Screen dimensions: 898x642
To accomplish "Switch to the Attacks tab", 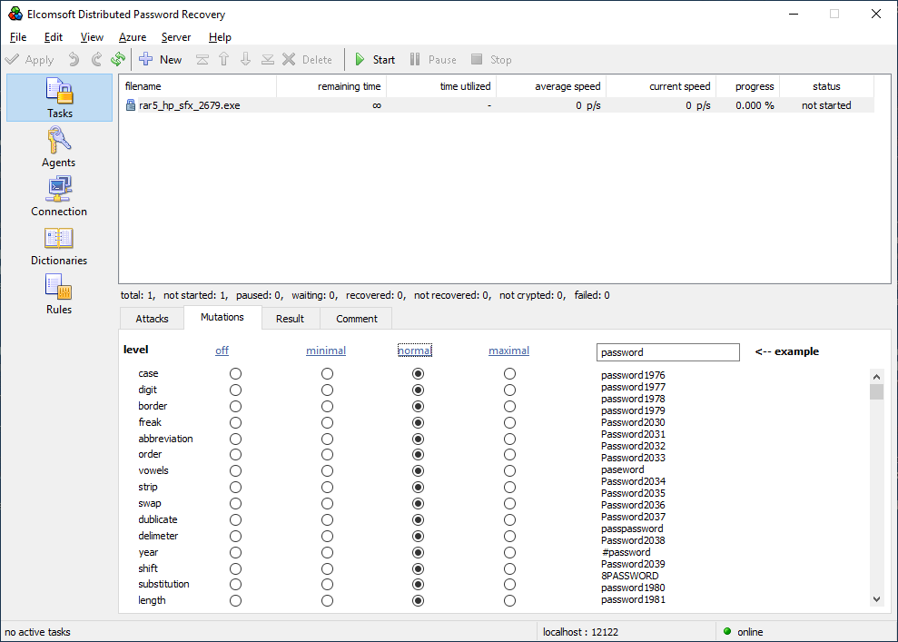I will click(152, 319).
